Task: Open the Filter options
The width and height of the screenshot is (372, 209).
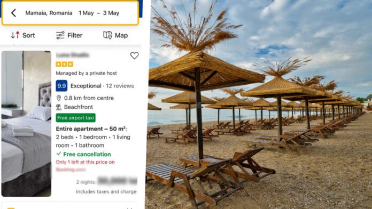Action: pos(69,35)
